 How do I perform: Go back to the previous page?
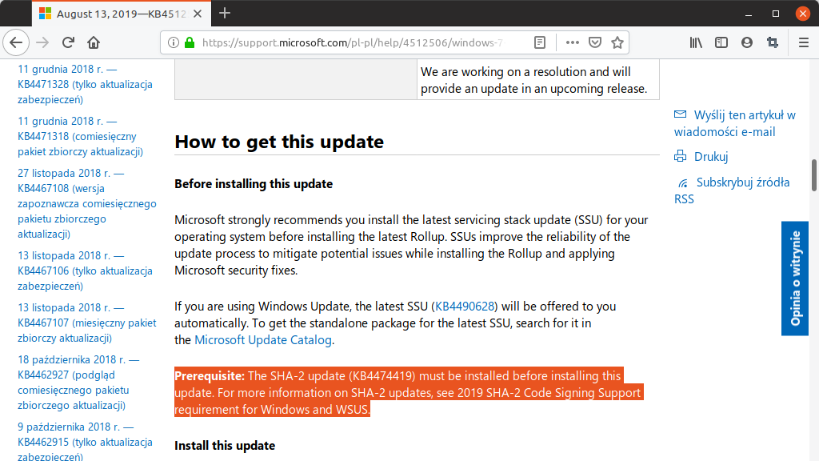[16, 42]
